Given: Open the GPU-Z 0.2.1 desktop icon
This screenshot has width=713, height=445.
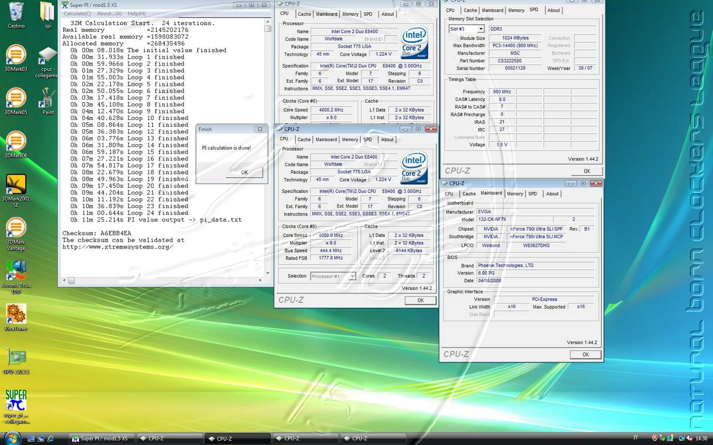Looking at the screenshot, I should [x=16, y=361].
